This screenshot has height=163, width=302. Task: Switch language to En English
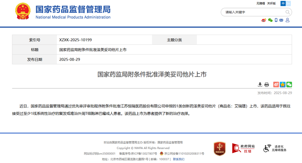tap(288, 3)
